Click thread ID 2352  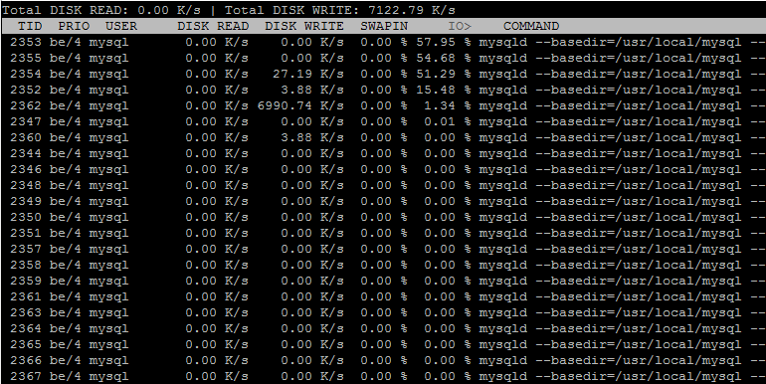pos(26,90)
